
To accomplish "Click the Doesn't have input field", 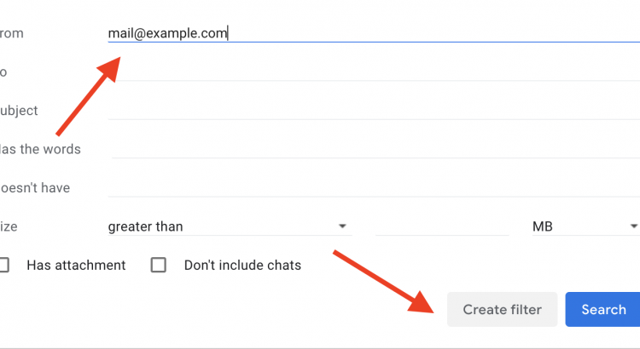I will (x=367, y=187).
